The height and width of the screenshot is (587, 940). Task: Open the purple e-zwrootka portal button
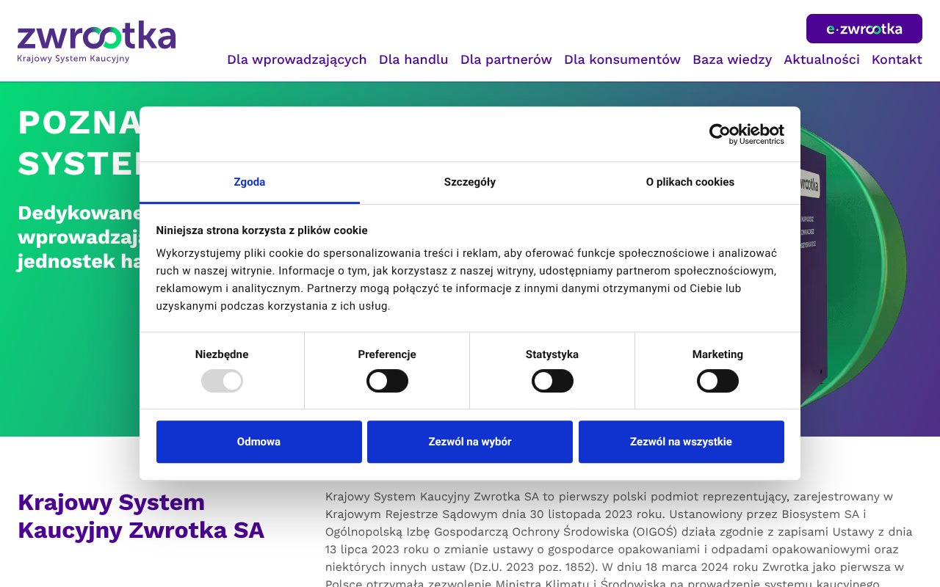tap(864, 29)
